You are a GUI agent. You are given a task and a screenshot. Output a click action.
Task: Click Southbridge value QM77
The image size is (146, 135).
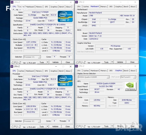112,22
